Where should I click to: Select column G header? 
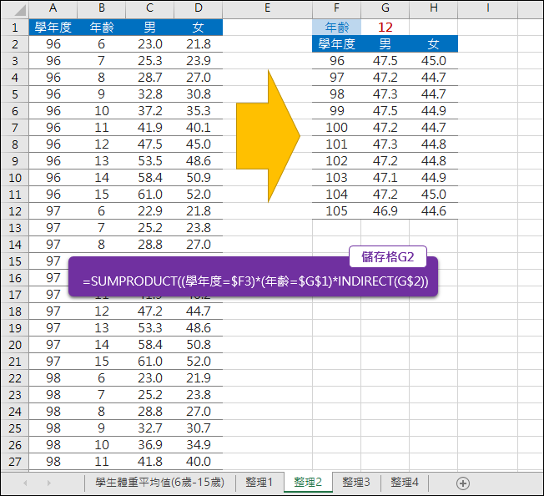[385, 8]
